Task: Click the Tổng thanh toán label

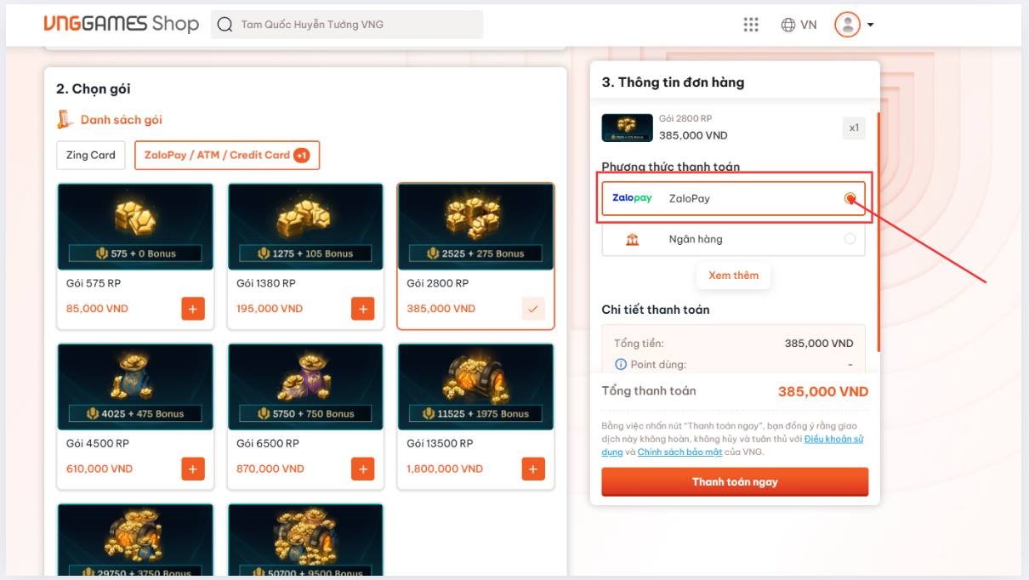Action: click(x=649, y=391)
